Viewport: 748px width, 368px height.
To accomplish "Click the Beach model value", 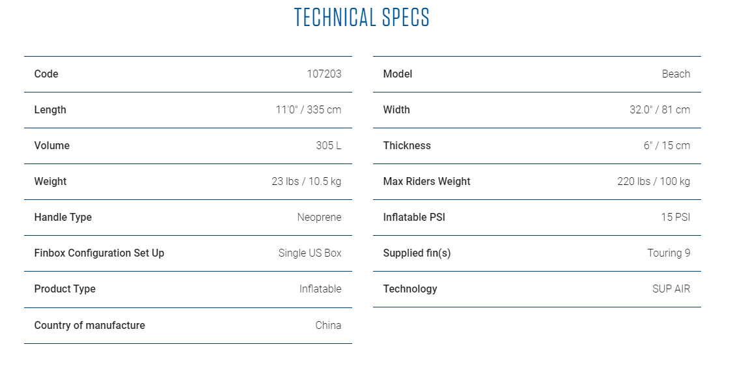I will pyautogui.click(x=676, y=74).
